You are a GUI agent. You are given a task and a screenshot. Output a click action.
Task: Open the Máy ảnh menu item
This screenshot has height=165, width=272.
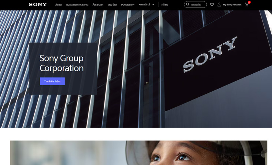coord(112,5)
